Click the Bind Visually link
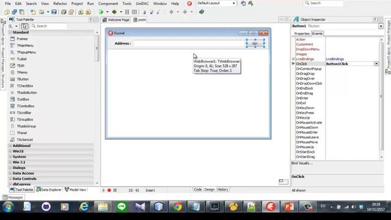This screenshot has height=220, width=391. (x=302, y=163)
